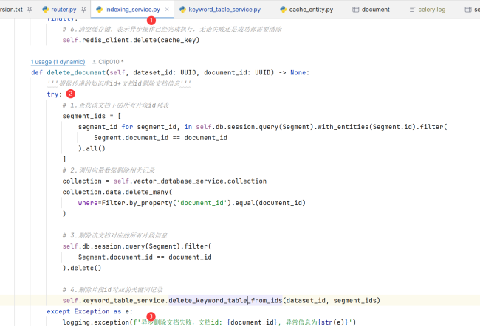The width and height of the screenshot is (480, 326).
Task: Click the '# 1.' comment line
Action: click(116, 105)
